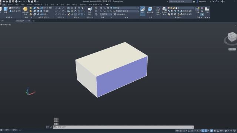237x133 pixels.
Task: Toggle polar tracking in status bar
Action: (x=193, y=131)
